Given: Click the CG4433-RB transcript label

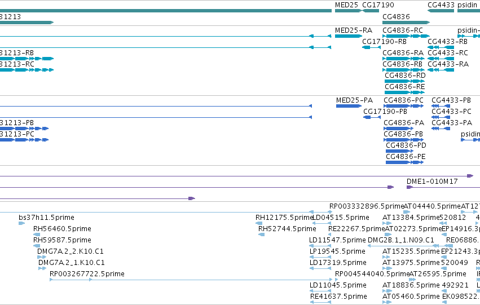Looking at the screenshot, I should pos(447,42).
